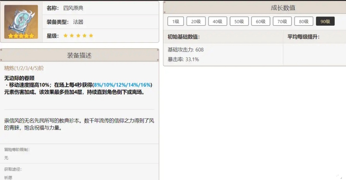Click the 四风原典 weapon icon thumbnail
Viewport: 346px width, 180px height.
click(21, 22)
